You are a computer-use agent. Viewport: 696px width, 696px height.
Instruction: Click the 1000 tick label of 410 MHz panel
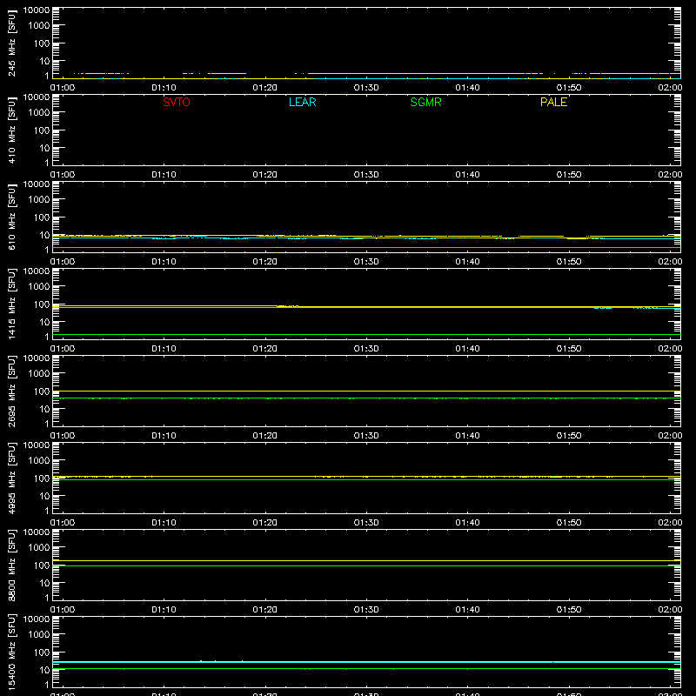coord(39,113)
